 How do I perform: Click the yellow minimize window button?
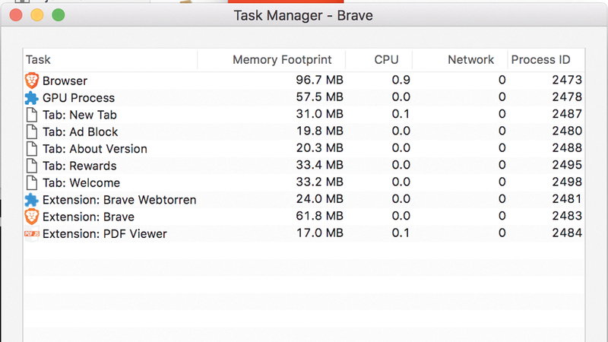(x=36, y=15)
